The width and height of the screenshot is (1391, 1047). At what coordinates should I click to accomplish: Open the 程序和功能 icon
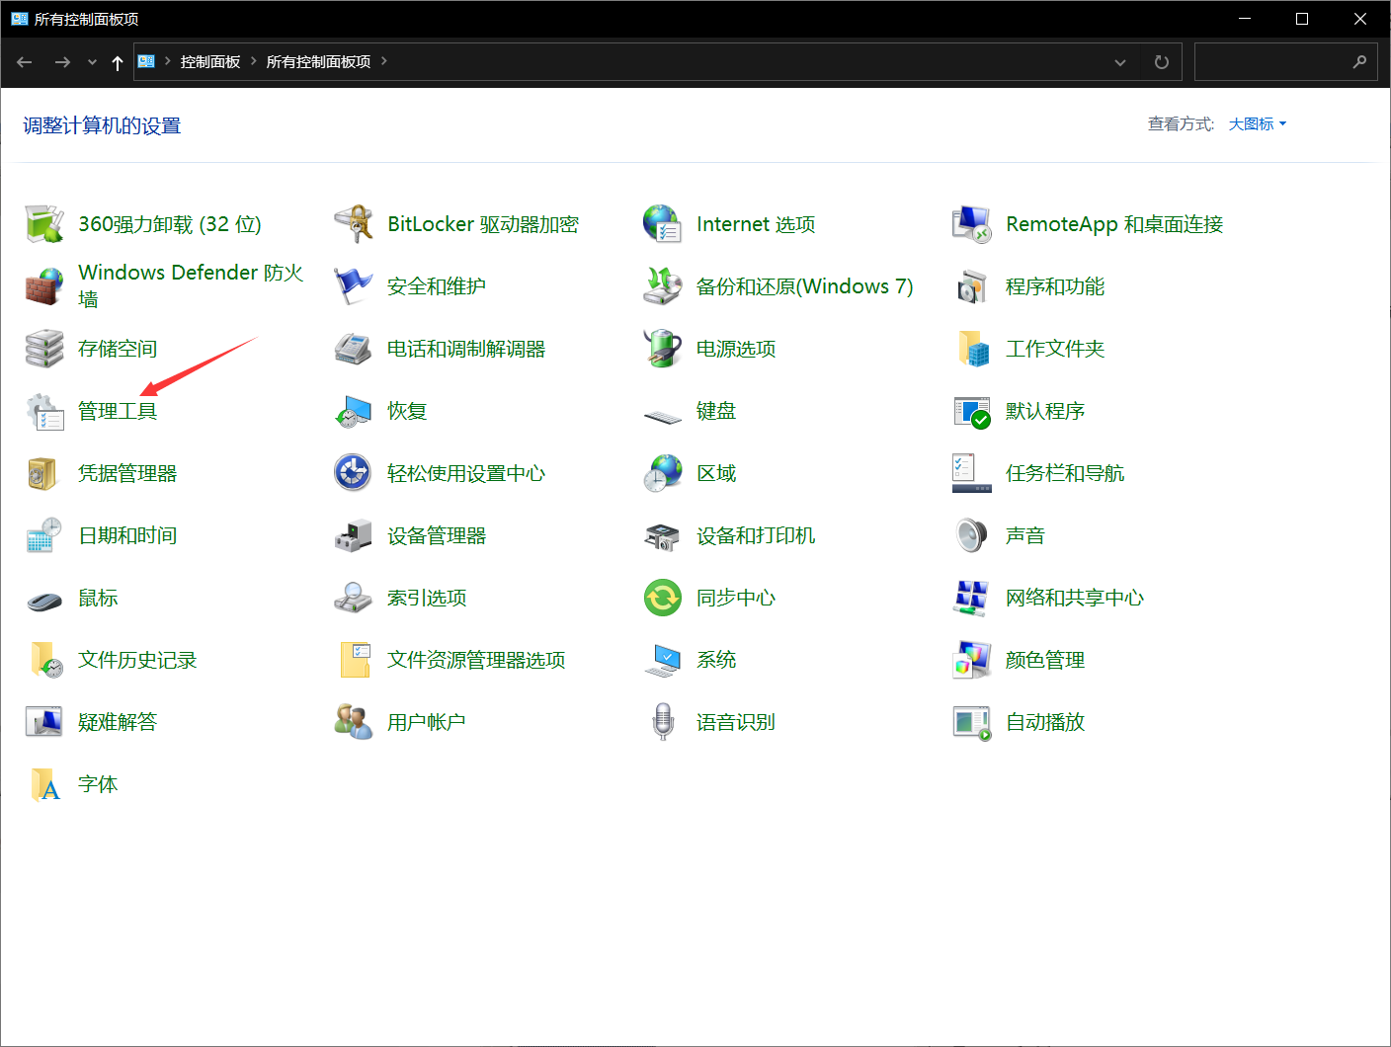coord(972,286)
